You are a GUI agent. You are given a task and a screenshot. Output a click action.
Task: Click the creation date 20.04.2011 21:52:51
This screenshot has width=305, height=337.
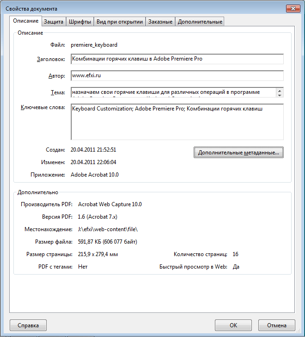(x=93, y=150)
